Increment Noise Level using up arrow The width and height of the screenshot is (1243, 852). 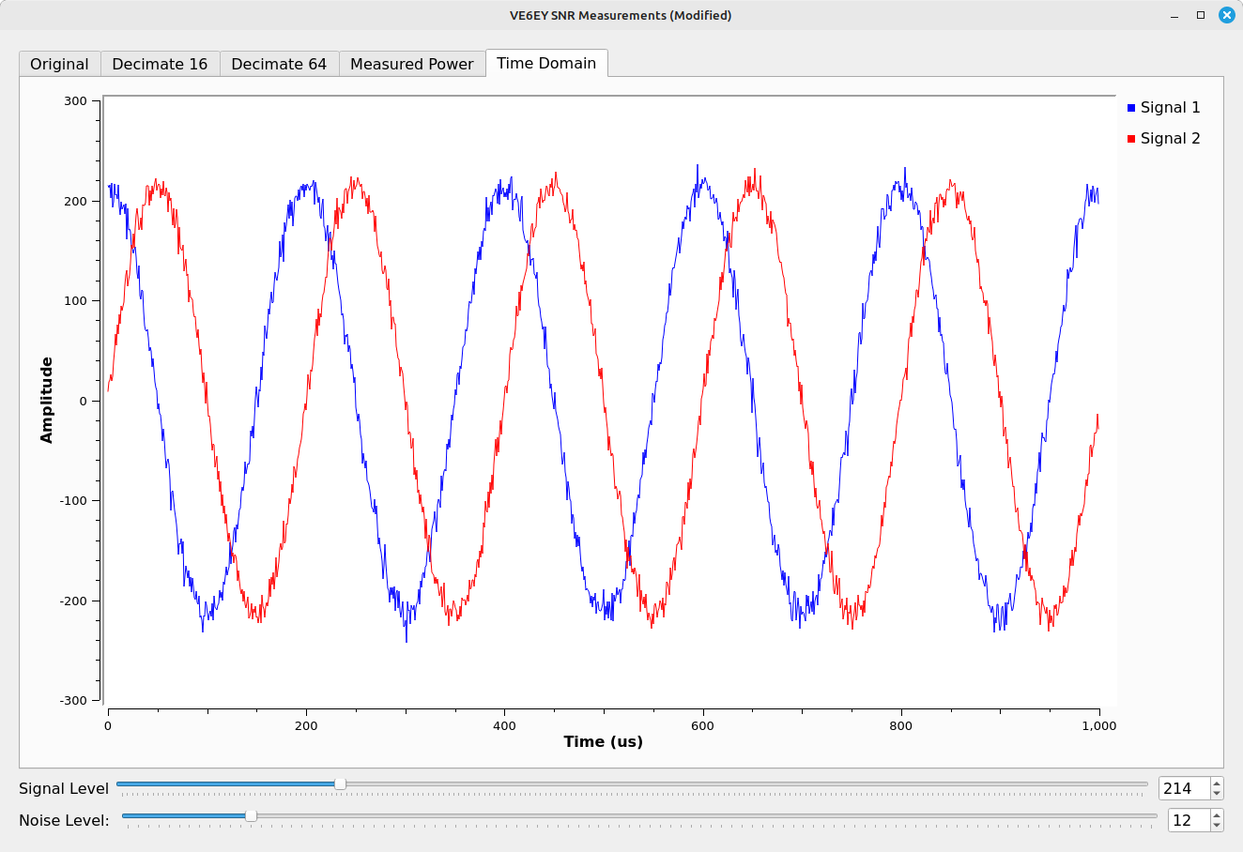[1217, 815]
